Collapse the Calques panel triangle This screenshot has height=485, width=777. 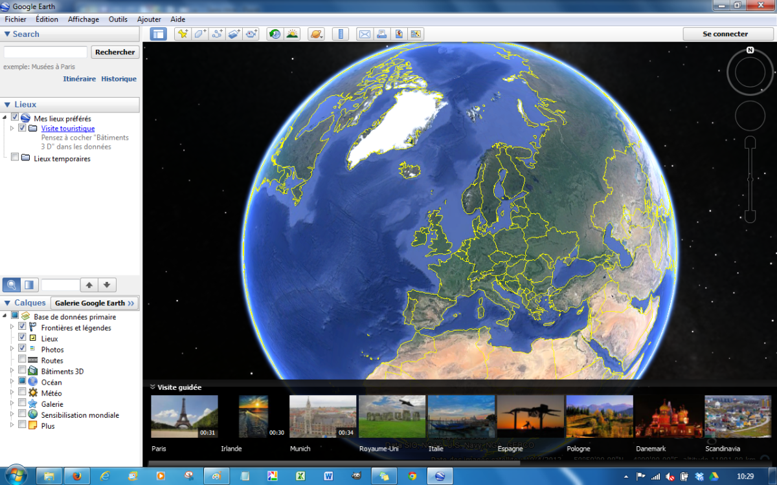click(7, 303)
